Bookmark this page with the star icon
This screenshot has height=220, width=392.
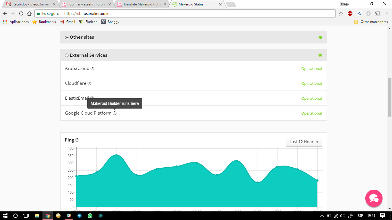341,13
